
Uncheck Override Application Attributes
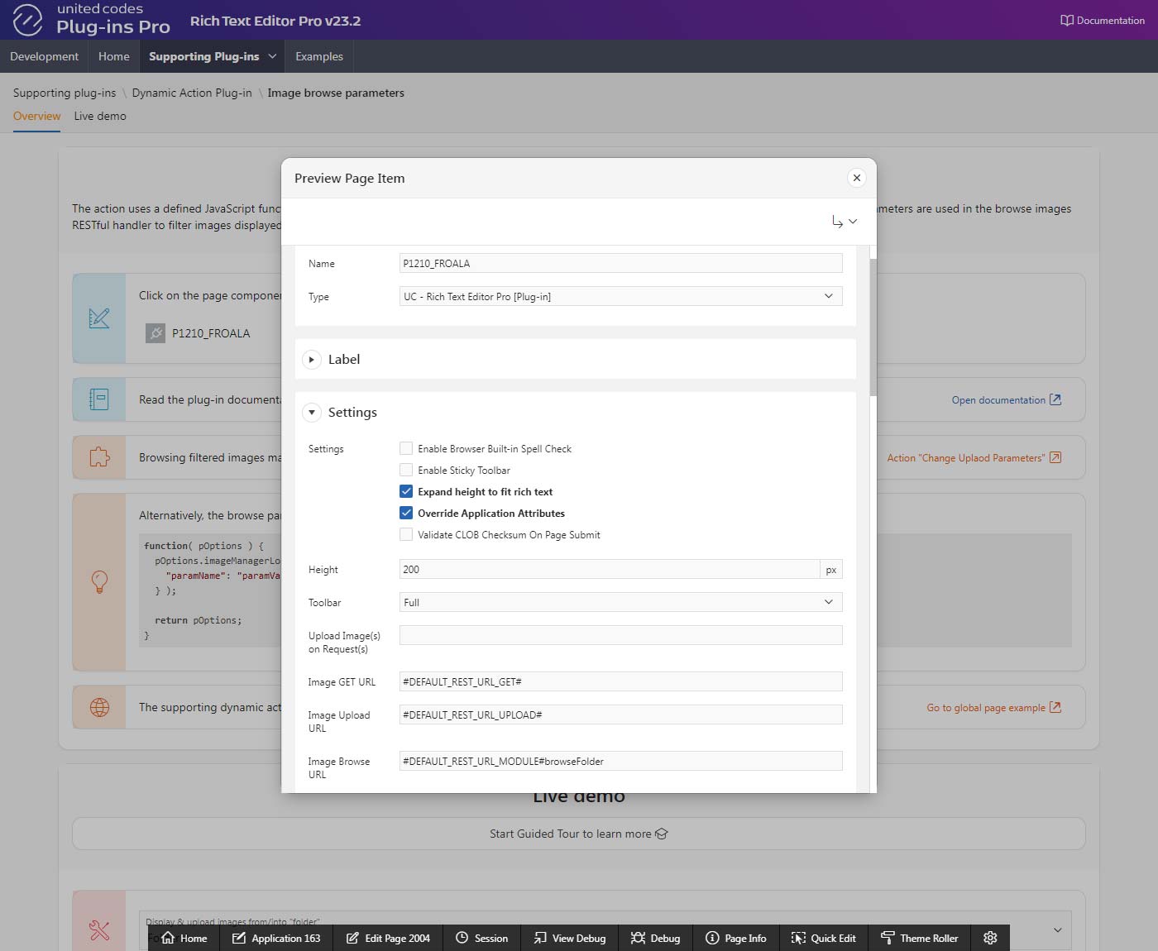pyautogui.click(x=406, y=513)
